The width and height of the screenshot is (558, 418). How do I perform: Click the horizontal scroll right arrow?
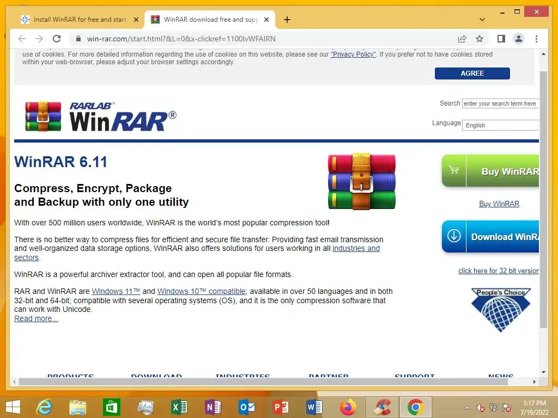coord(534,382)
